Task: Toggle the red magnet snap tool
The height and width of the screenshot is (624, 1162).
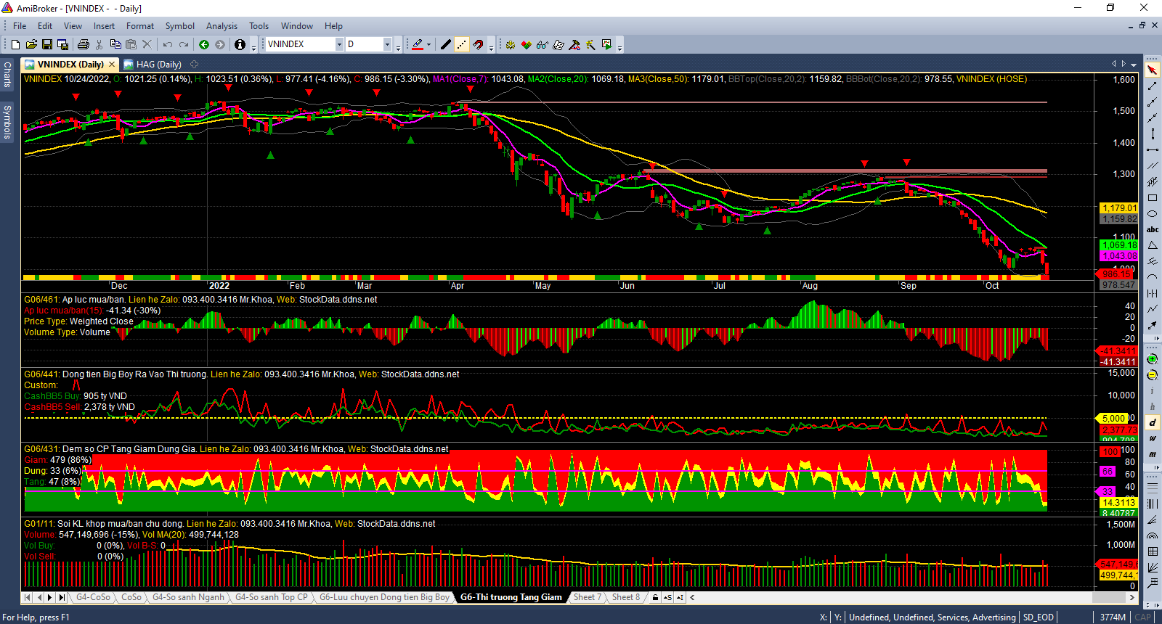Action: [478, 44]
